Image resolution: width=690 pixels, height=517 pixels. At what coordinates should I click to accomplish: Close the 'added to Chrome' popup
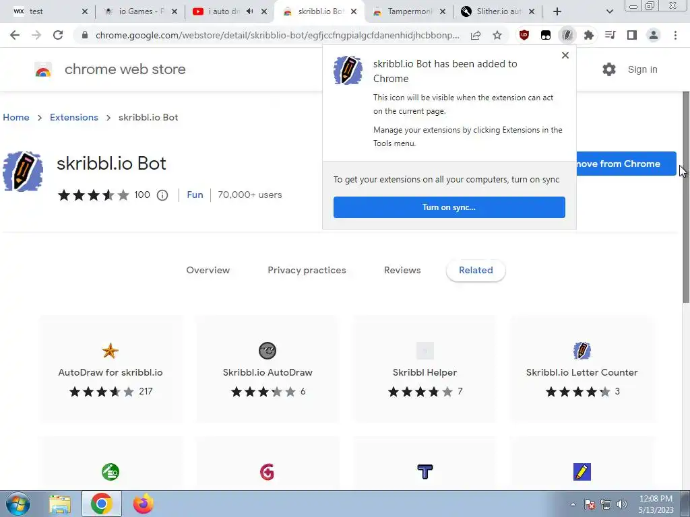(x=565, y=55)
